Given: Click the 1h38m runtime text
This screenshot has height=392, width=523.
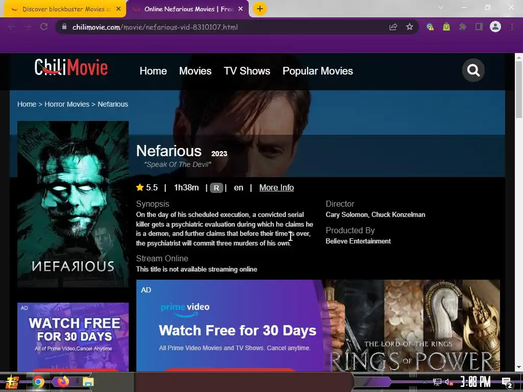Looking at the screenshot, I should coord(186,188).
